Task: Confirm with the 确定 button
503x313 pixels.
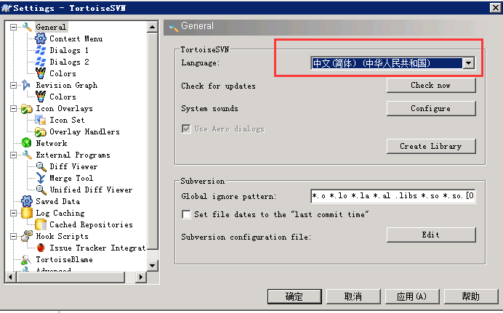Action: [294, 296]
